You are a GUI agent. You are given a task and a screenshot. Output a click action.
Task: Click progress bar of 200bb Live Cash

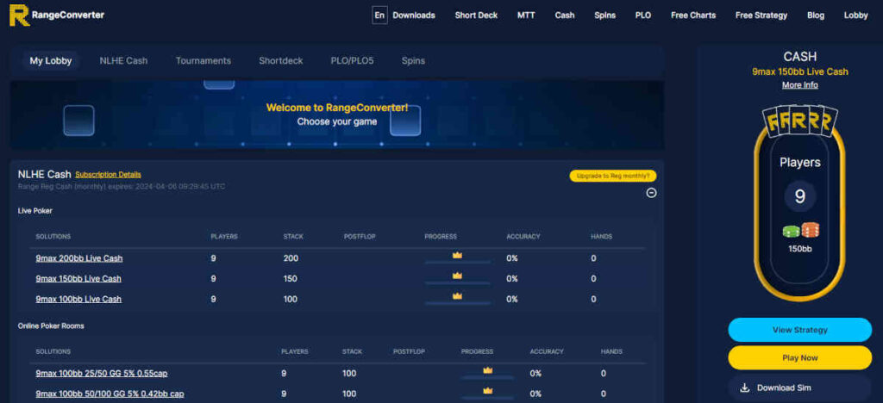457,263
